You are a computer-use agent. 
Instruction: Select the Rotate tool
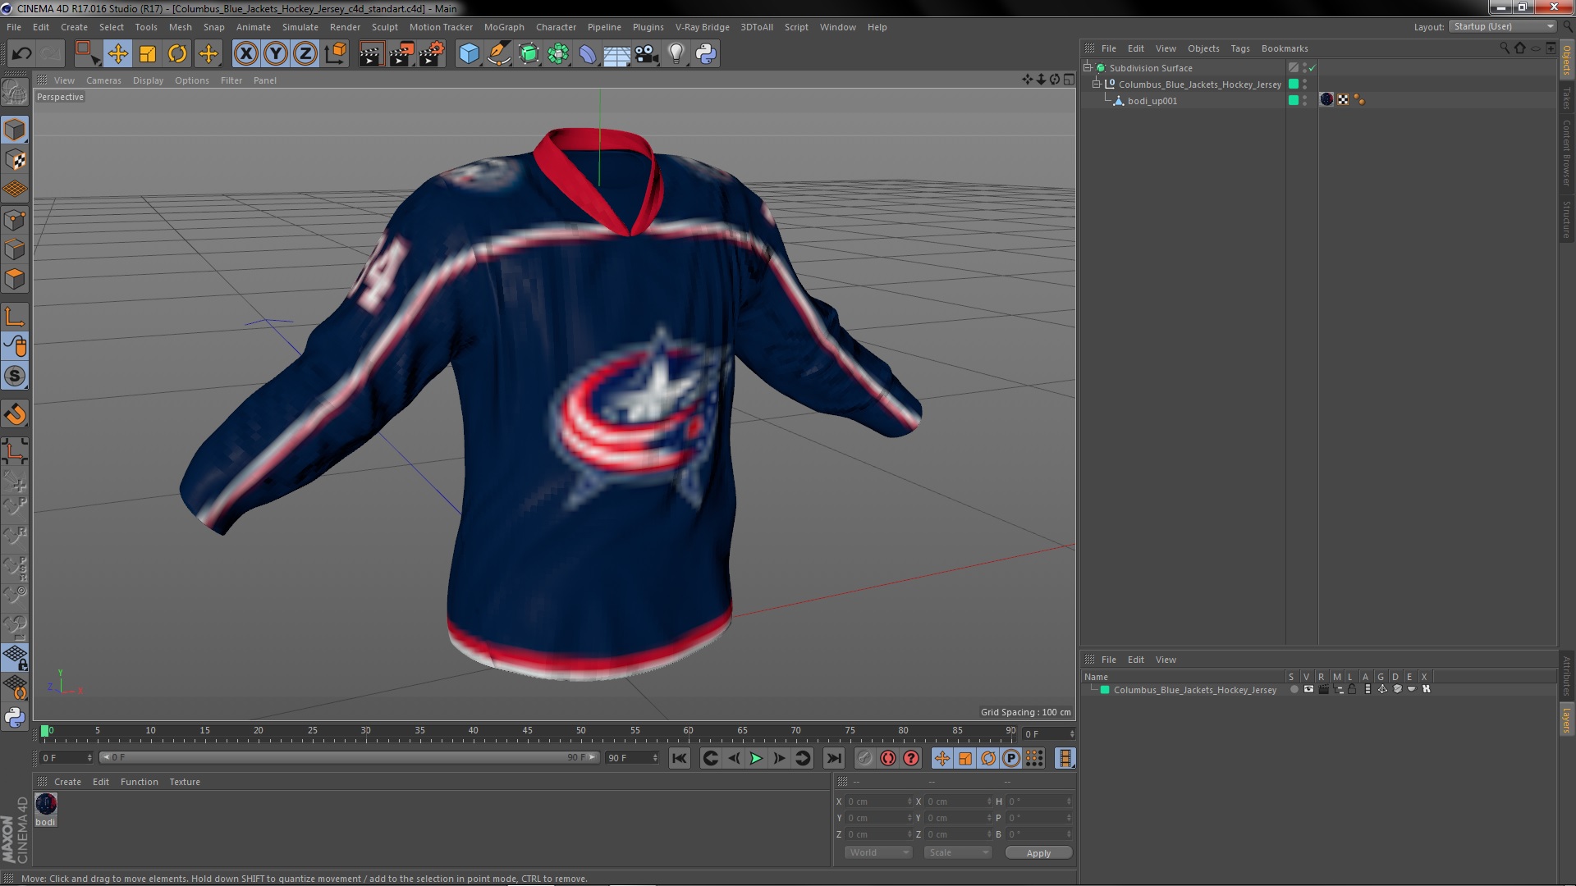coord(177,54)
